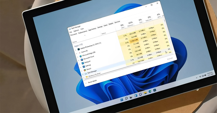
Task: Expand the Notepad process group
Action: [80, 64]
